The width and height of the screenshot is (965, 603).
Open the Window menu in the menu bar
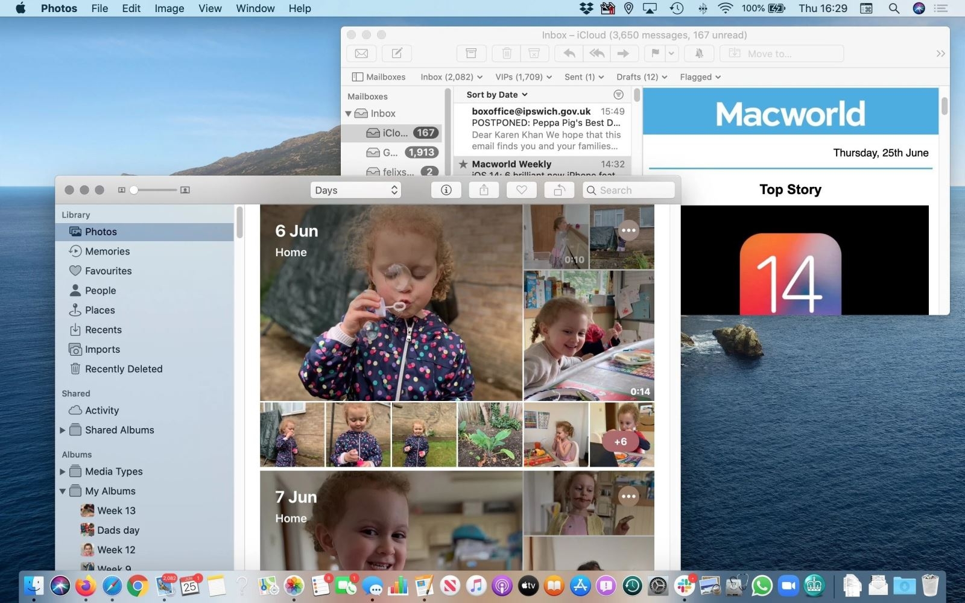(x=255, y=8)
